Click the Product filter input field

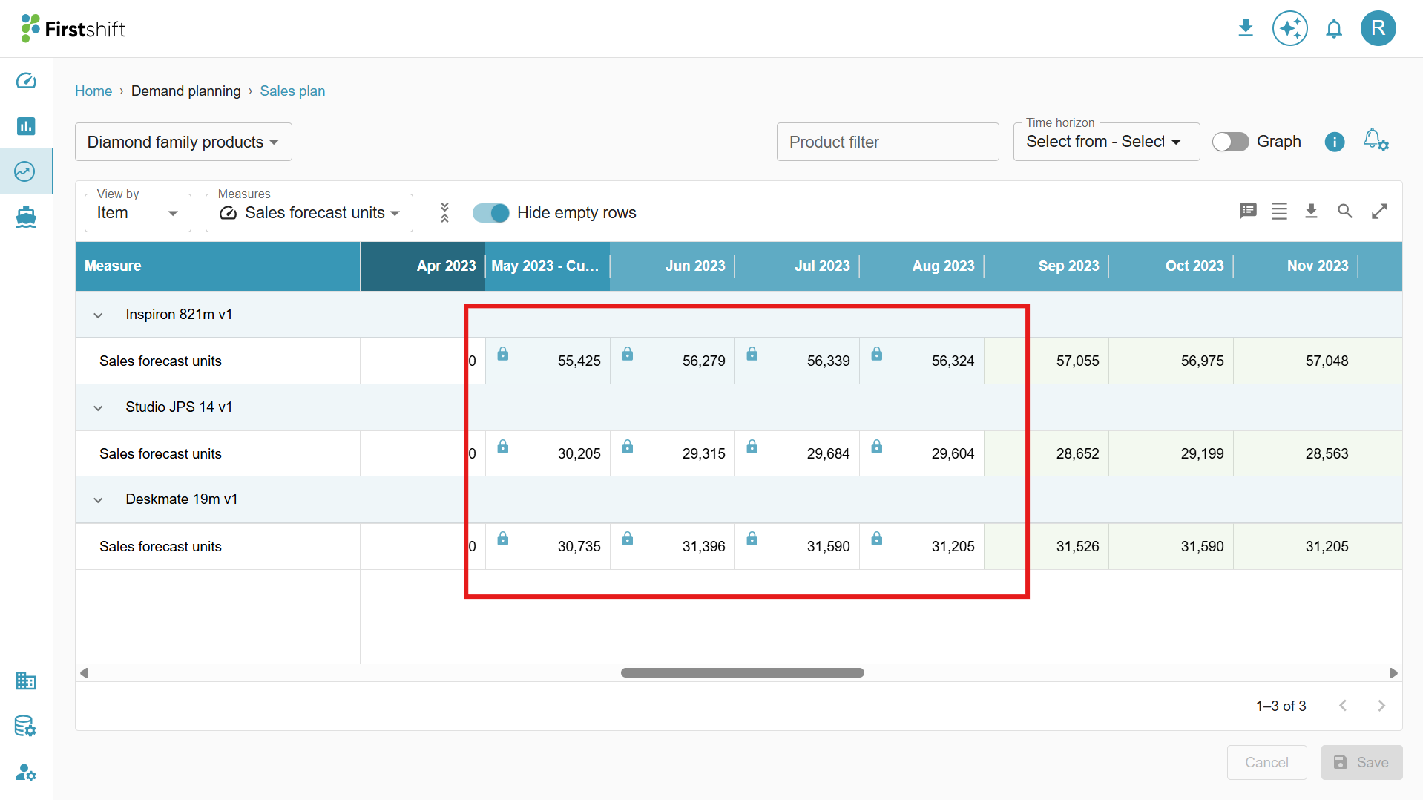(887, 142)
